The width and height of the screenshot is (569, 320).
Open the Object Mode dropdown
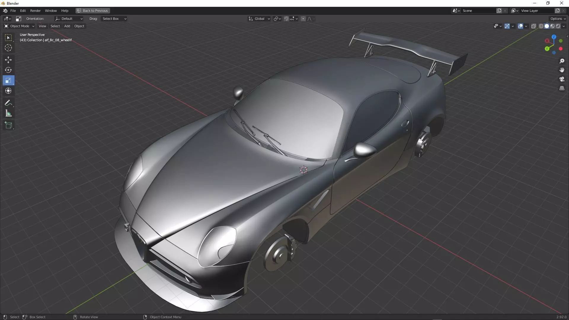[19, 26]
